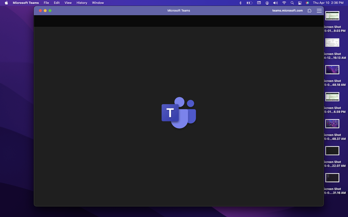This screenshot has height=217, width=348.
Task: Open the Apple menu
Action: coord(6,3)
